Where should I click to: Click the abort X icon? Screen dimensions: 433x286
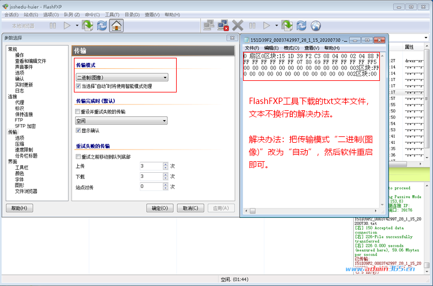pos(237,25)
